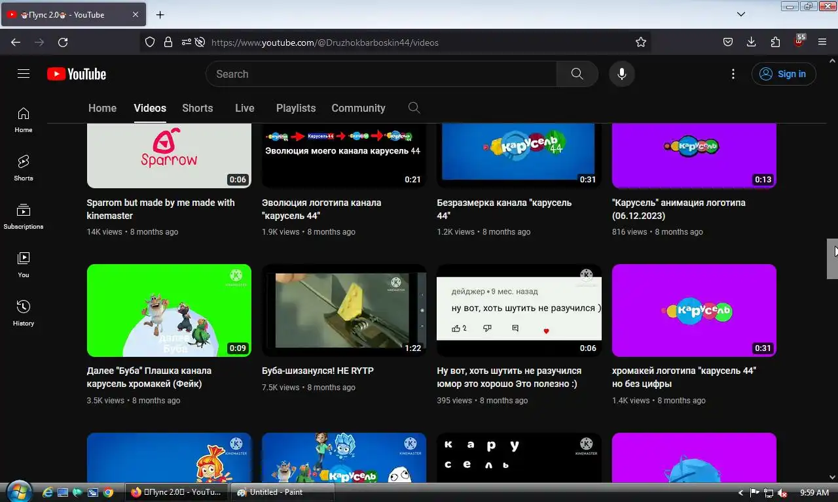This screenshot has height=502, width=838.
Task: Launch Chrome from quick launch
Action: point(108,492)
